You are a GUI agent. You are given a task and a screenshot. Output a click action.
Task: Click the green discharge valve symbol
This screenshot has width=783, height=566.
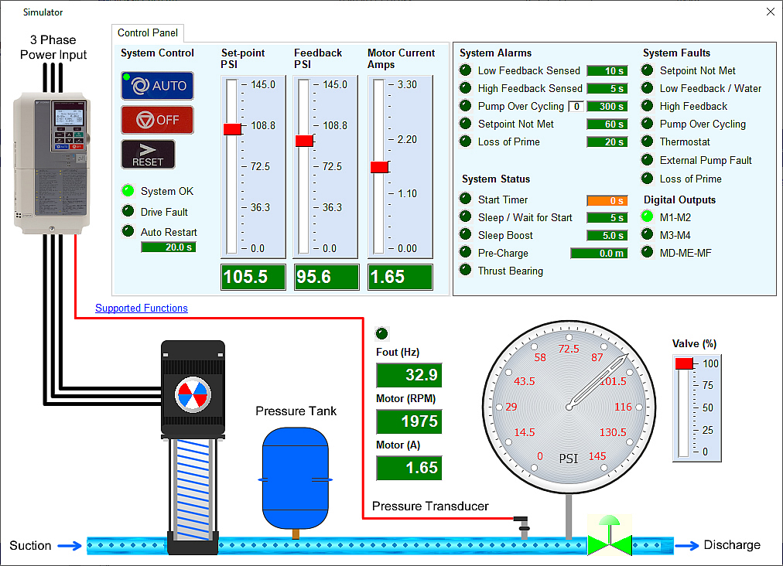click(x=610, y=538)
